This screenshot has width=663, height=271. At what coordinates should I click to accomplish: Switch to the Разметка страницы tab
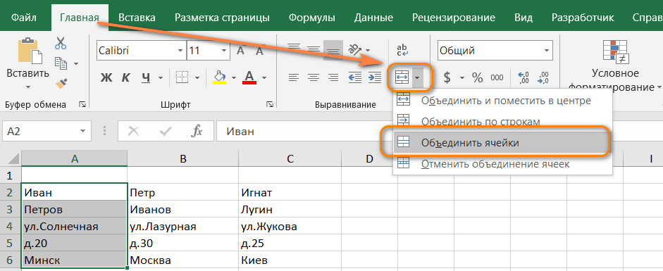coord(223,18)
